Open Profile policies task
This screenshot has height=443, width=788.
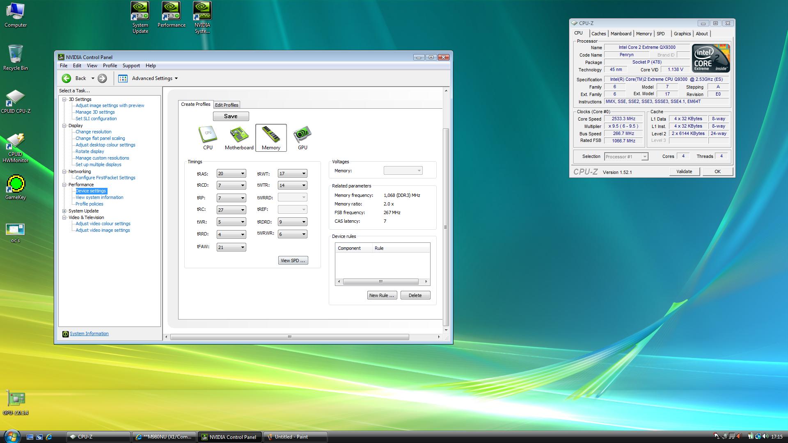click(x=89, y=204)
